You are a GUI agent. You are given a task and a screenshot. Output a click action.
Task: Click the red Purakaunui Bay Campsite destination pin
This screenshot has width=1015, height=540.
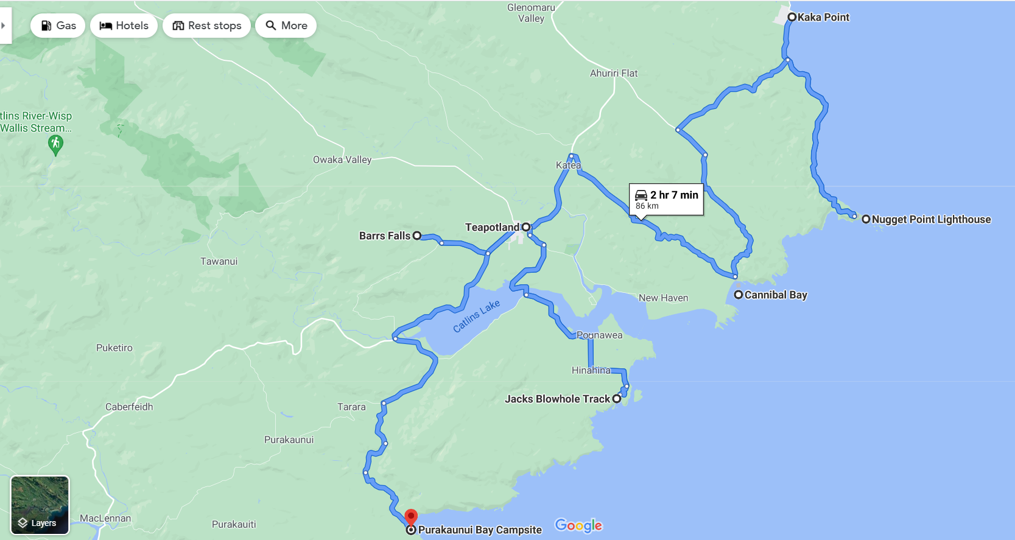411,517
